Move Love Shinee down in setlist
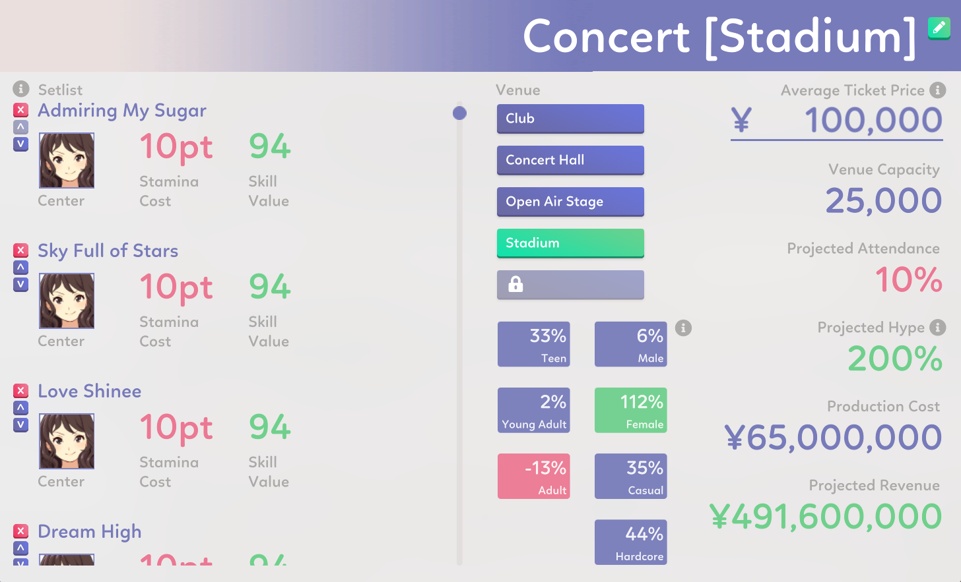This screenshot has width=961, height=582. [x=21, y=424]
